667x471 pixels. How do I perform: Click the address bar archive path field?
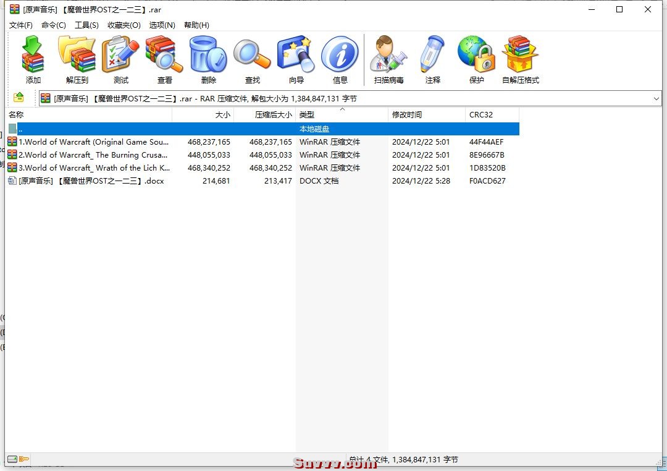pos(350,98)
